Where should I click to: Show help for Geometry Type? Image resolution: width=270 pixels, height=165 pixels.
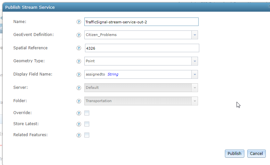click(x=79, y=61)
